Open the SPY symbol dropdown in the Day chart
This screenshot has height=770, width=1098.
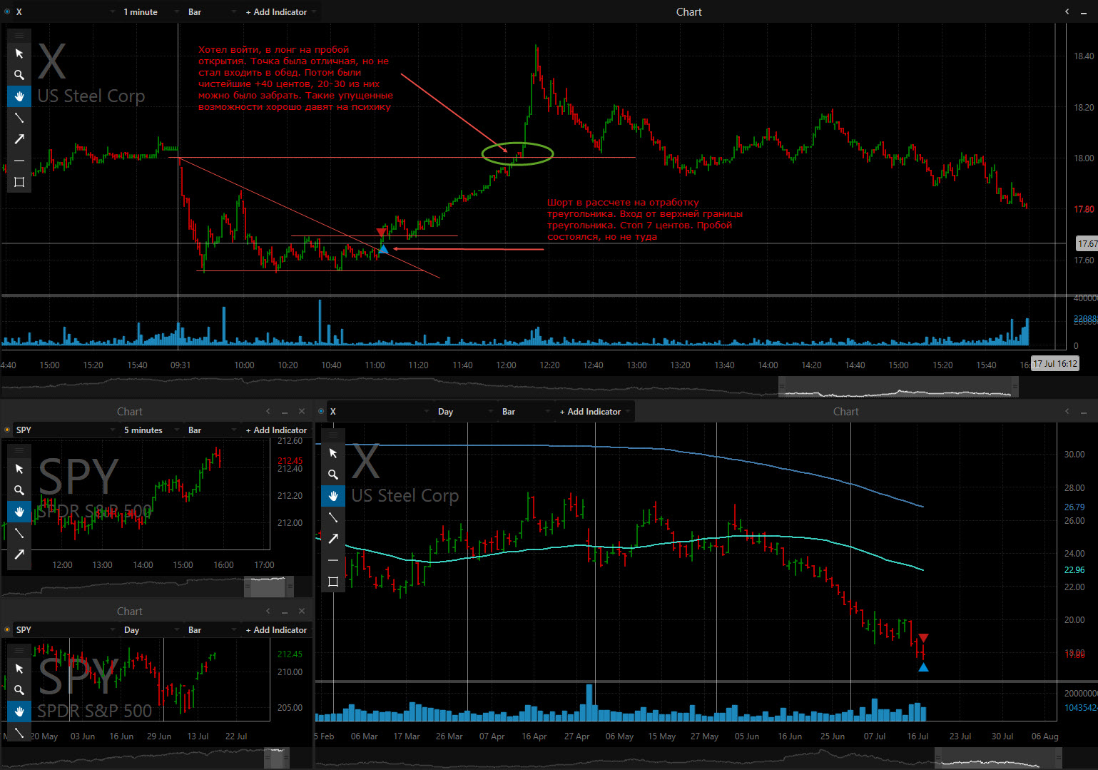point(65,630)
